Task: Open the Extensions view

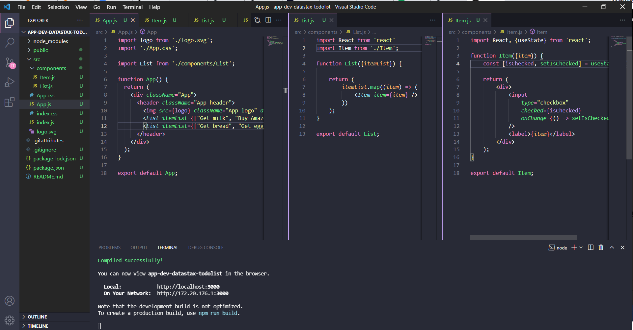Action: pyautogui.click(x=10, y=102)
